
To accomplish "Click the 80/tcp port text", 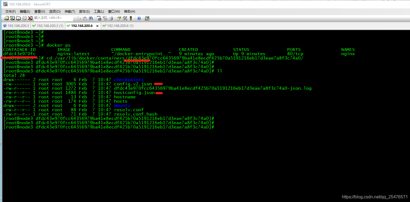I will pyautogui.click(x=295, y=54).
